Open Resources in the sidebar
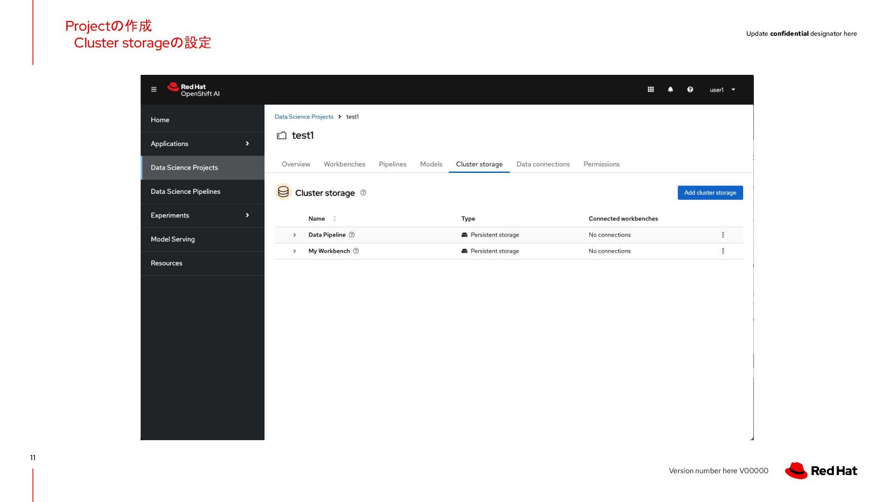This screenshot has height=502, width=894. [x=203, y=263]
